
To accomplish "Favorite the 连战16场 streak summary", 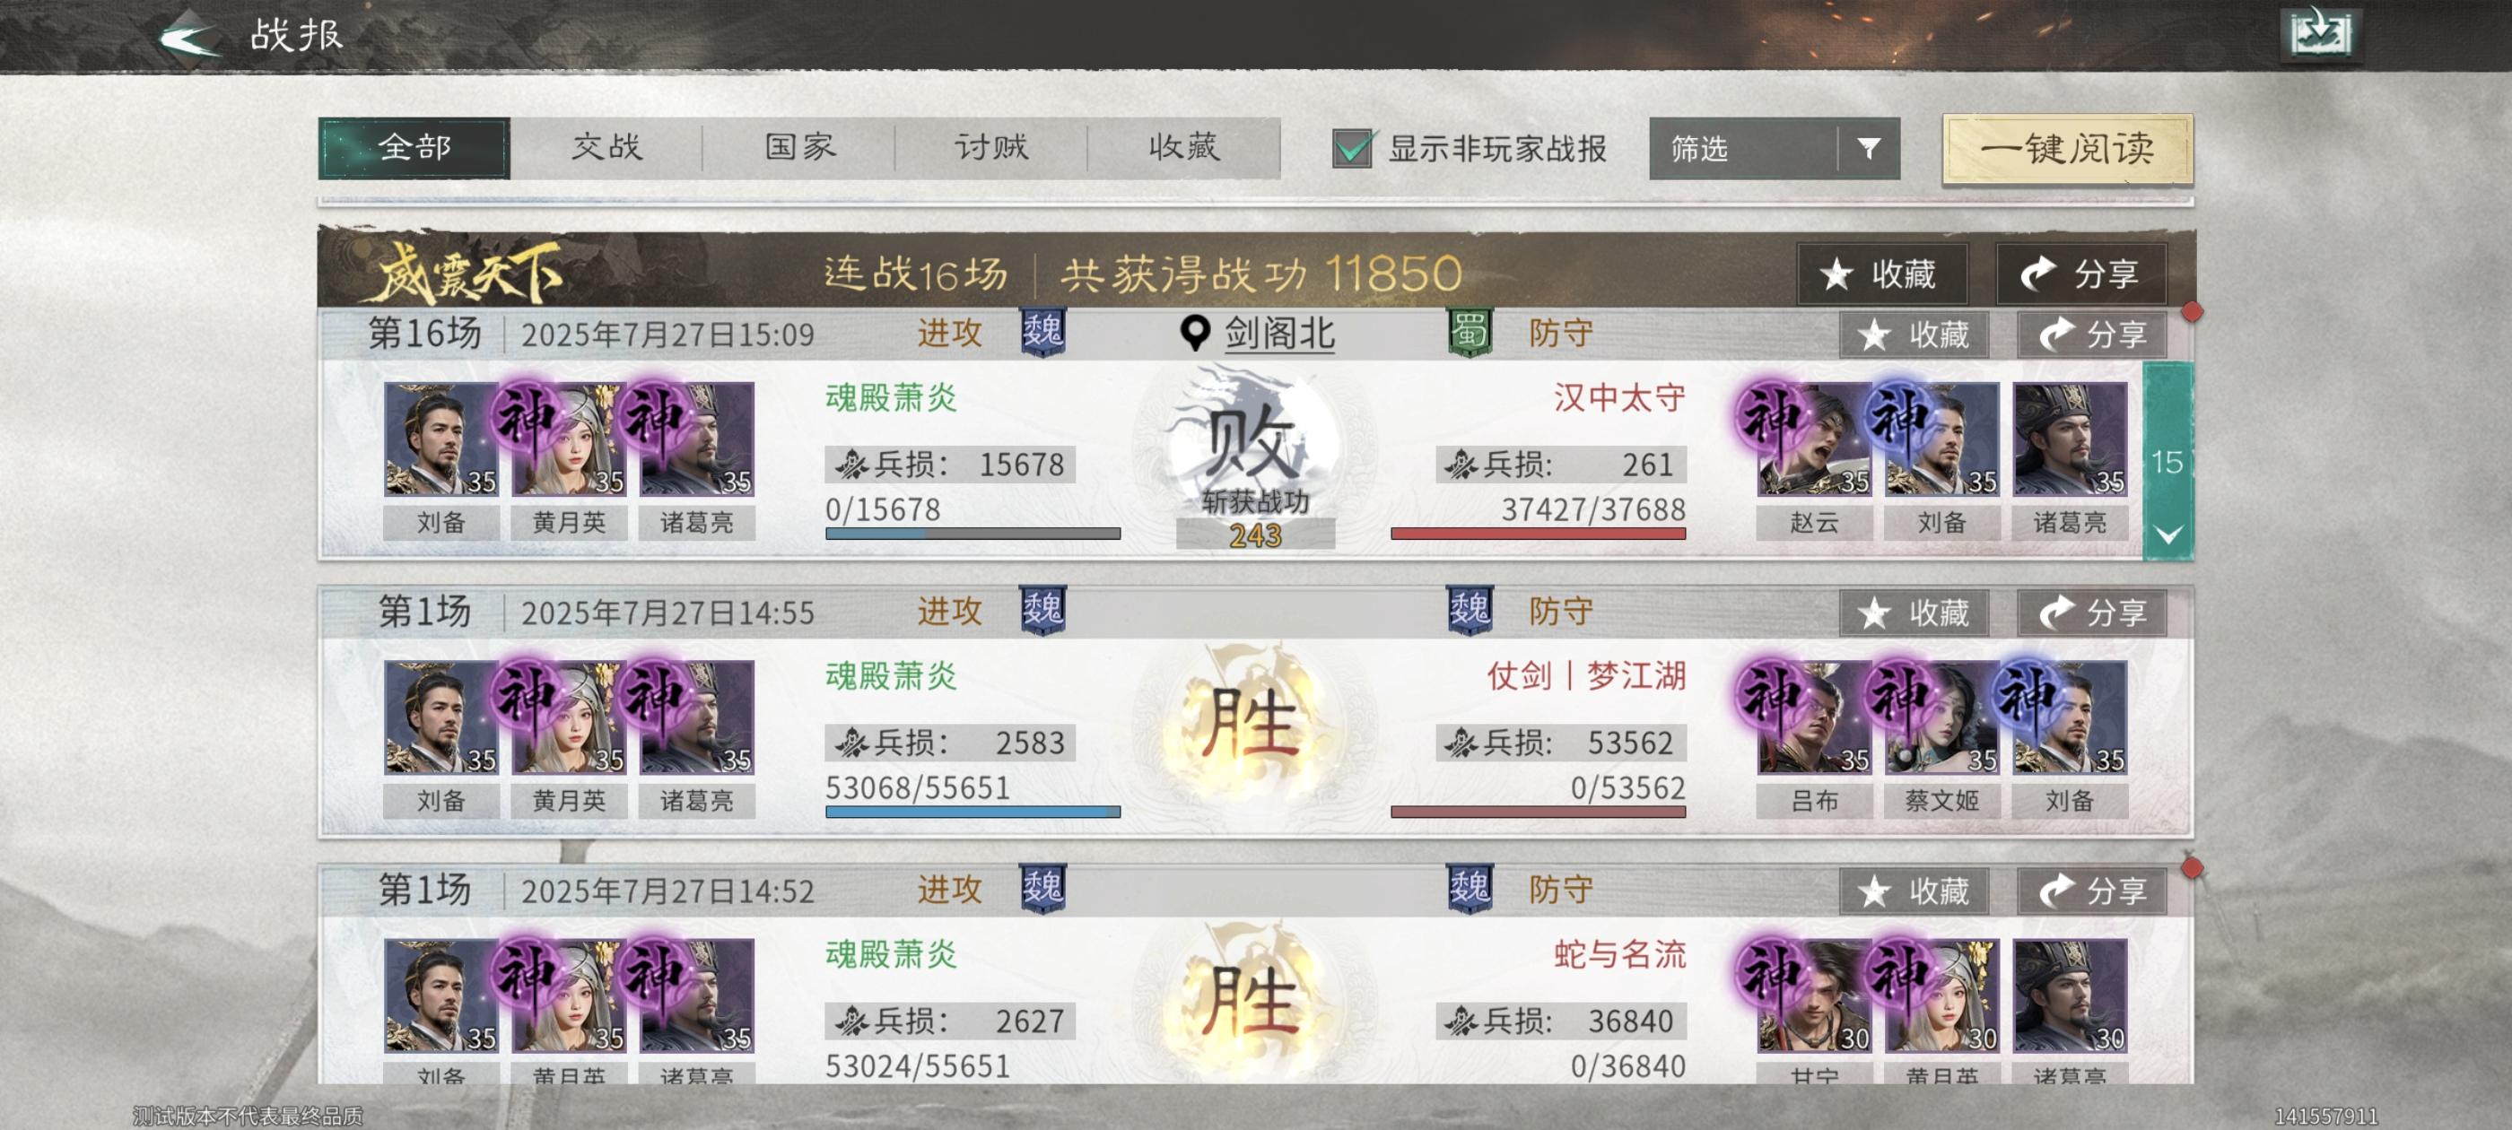I will click(x=1881, y=274).
